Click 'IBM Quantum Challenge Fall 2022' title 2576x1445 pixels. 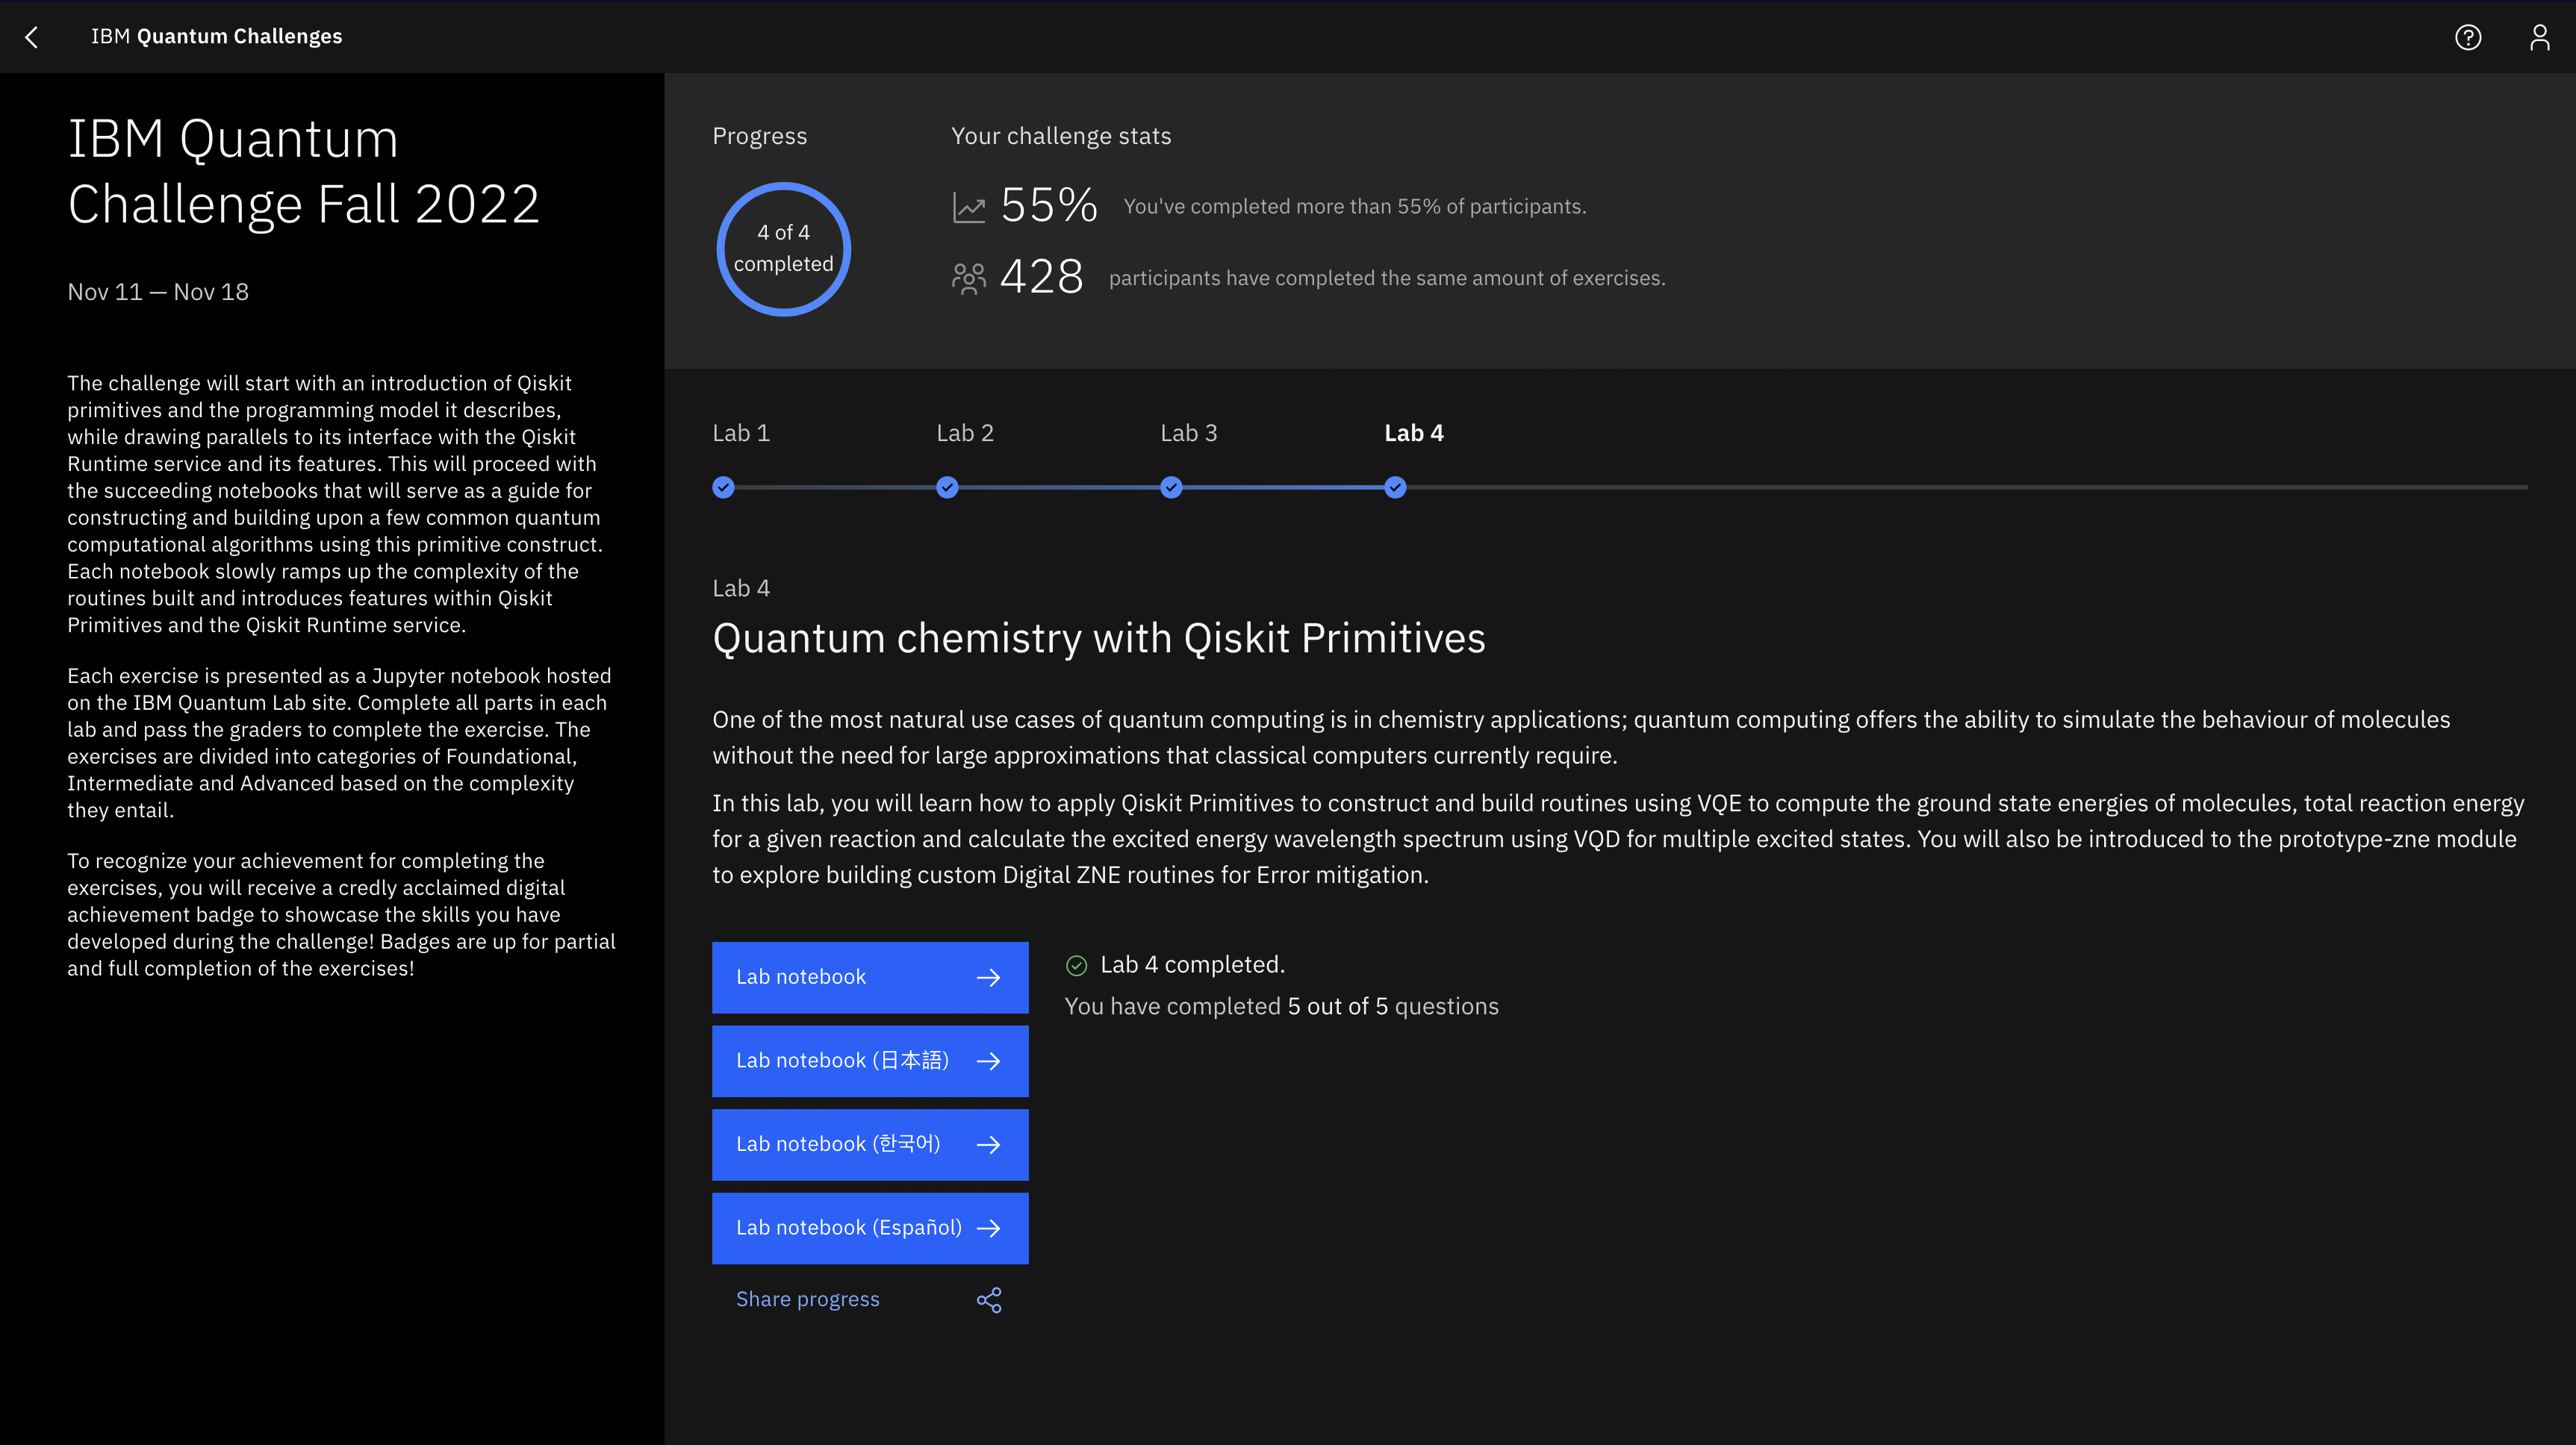[x=303, y=171]
